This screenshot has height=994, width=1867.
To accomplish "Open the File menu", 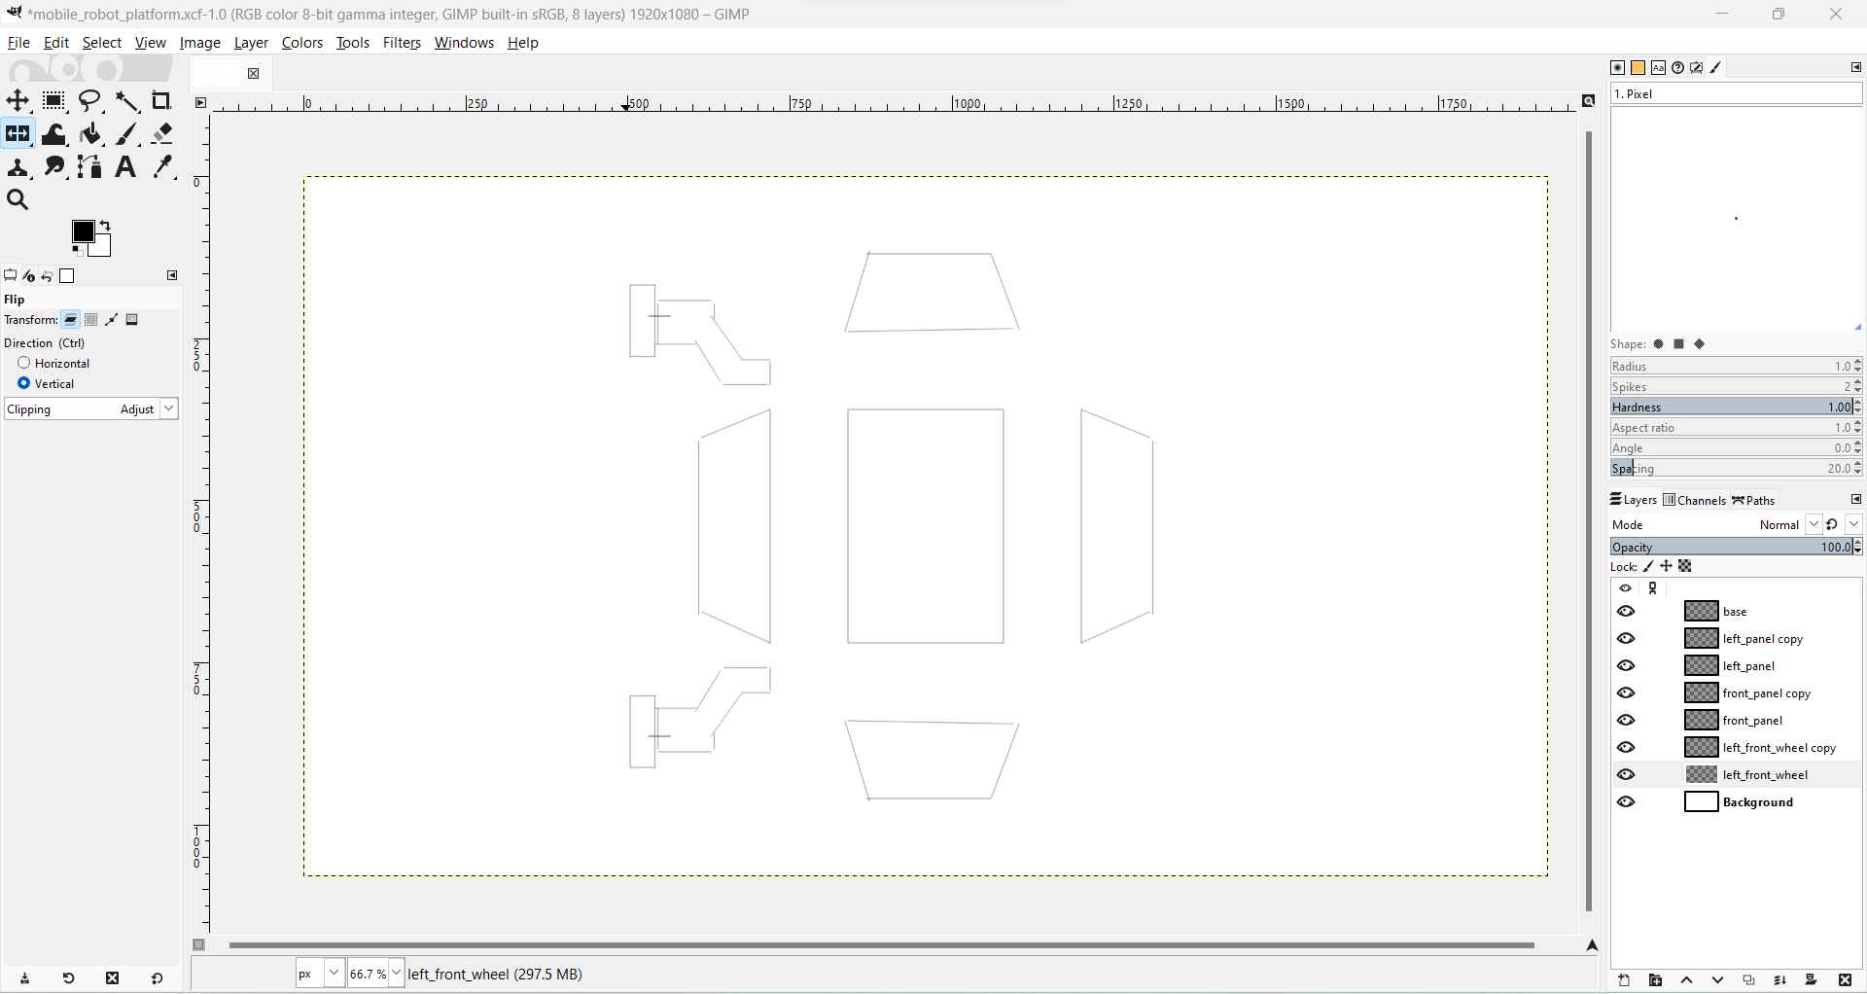I will pyautogui.click(x=18, y=43).
